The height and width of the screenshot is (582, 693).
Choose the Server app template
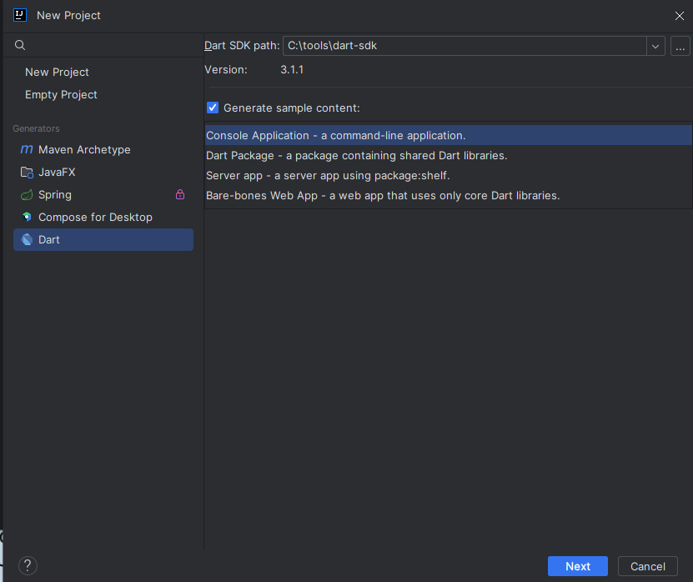pyautogui.click(x=328, y=175)
